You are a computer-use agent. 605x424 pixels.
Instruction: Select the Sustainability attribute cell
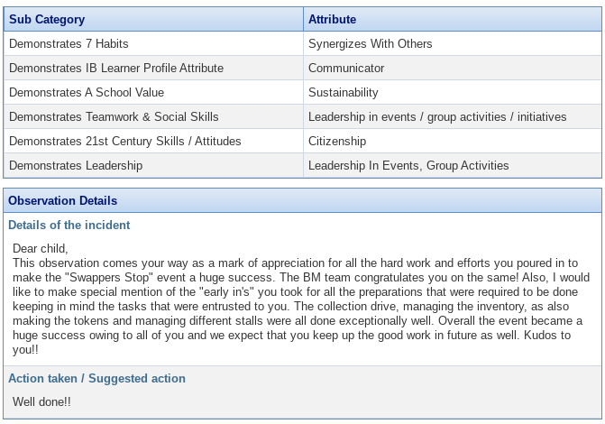[453, 92]
